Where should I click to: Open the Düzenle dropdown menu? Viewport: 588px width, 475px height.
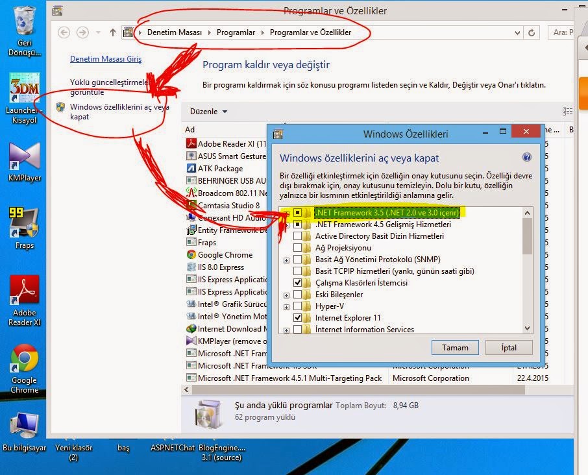click(x=208, y=112)
